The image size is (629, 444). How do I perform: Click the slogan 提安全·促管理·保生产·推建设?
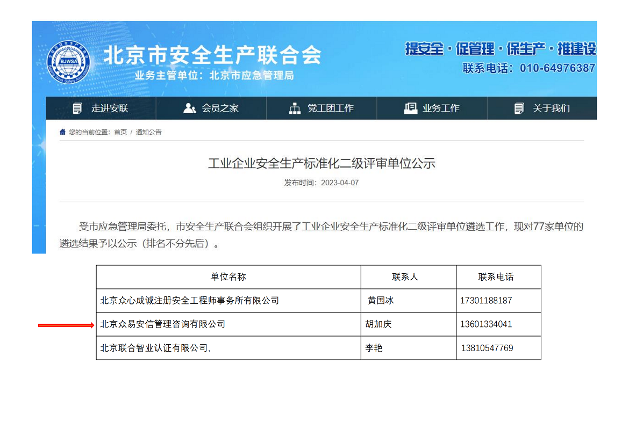tap(501, 49)
